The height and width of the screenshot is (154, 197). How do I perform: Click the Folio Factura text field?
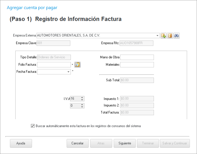(54, 65)
